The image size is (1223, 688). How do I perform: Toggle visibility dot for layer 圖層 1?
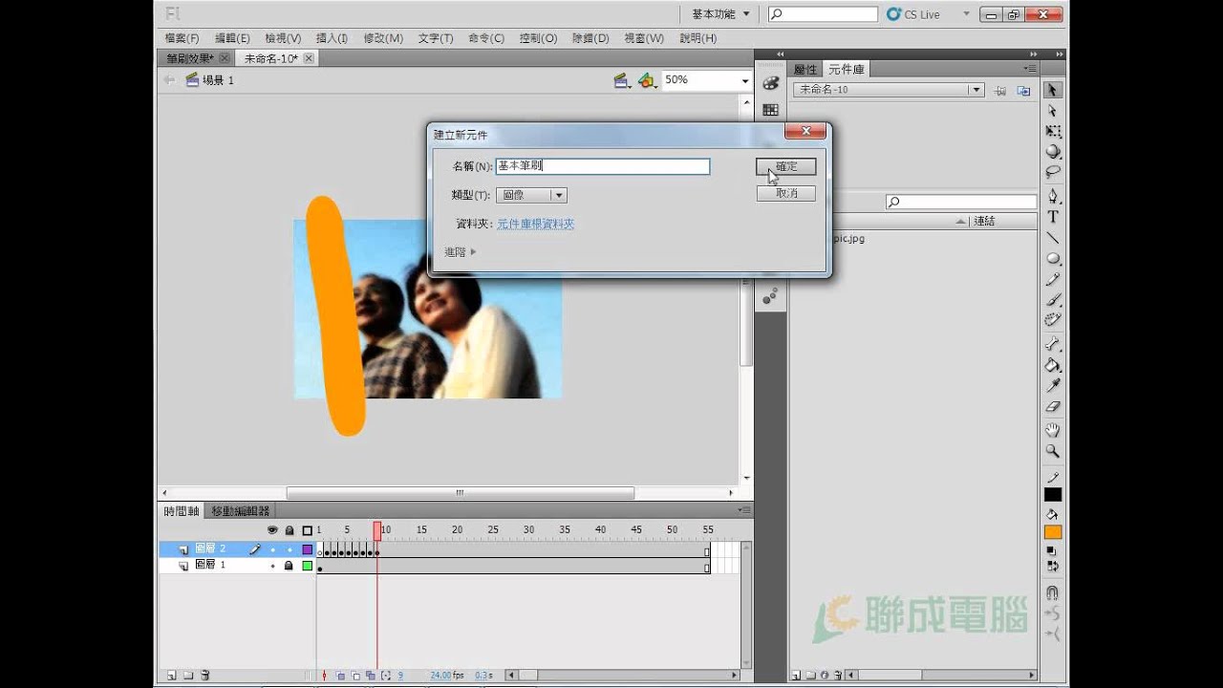pos(272,566)
